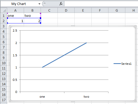Click cell A2 containing value 1
This screenshot has height=104, width=138.
(x=16, y=21)
